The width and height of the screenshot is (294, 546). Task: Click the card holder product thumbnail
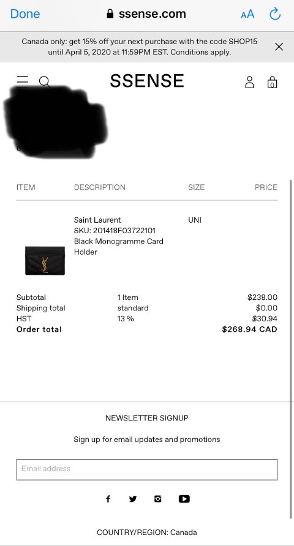(x=45, y=261)
